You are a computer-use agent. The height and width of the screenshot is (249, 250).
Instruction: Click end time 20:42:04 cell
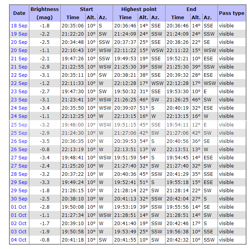(x=178, y=199)
